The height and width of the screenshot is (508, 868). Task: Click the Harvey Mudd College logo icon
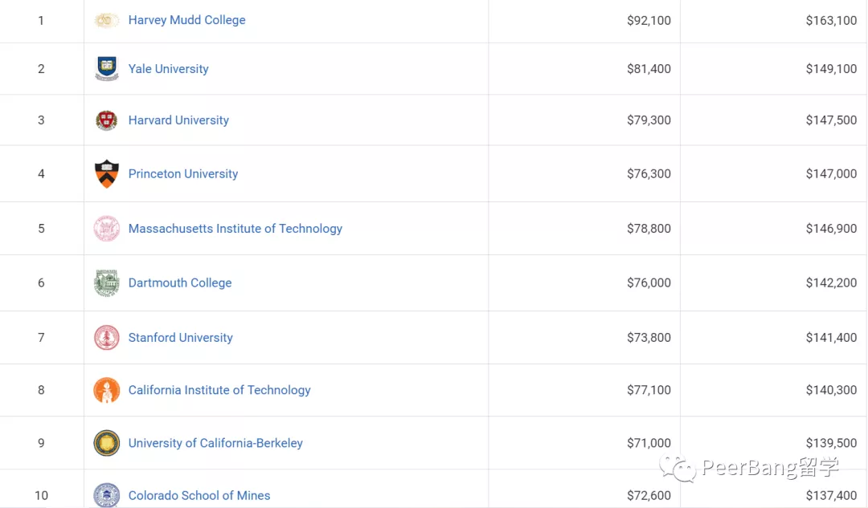[x=107, y=20]
